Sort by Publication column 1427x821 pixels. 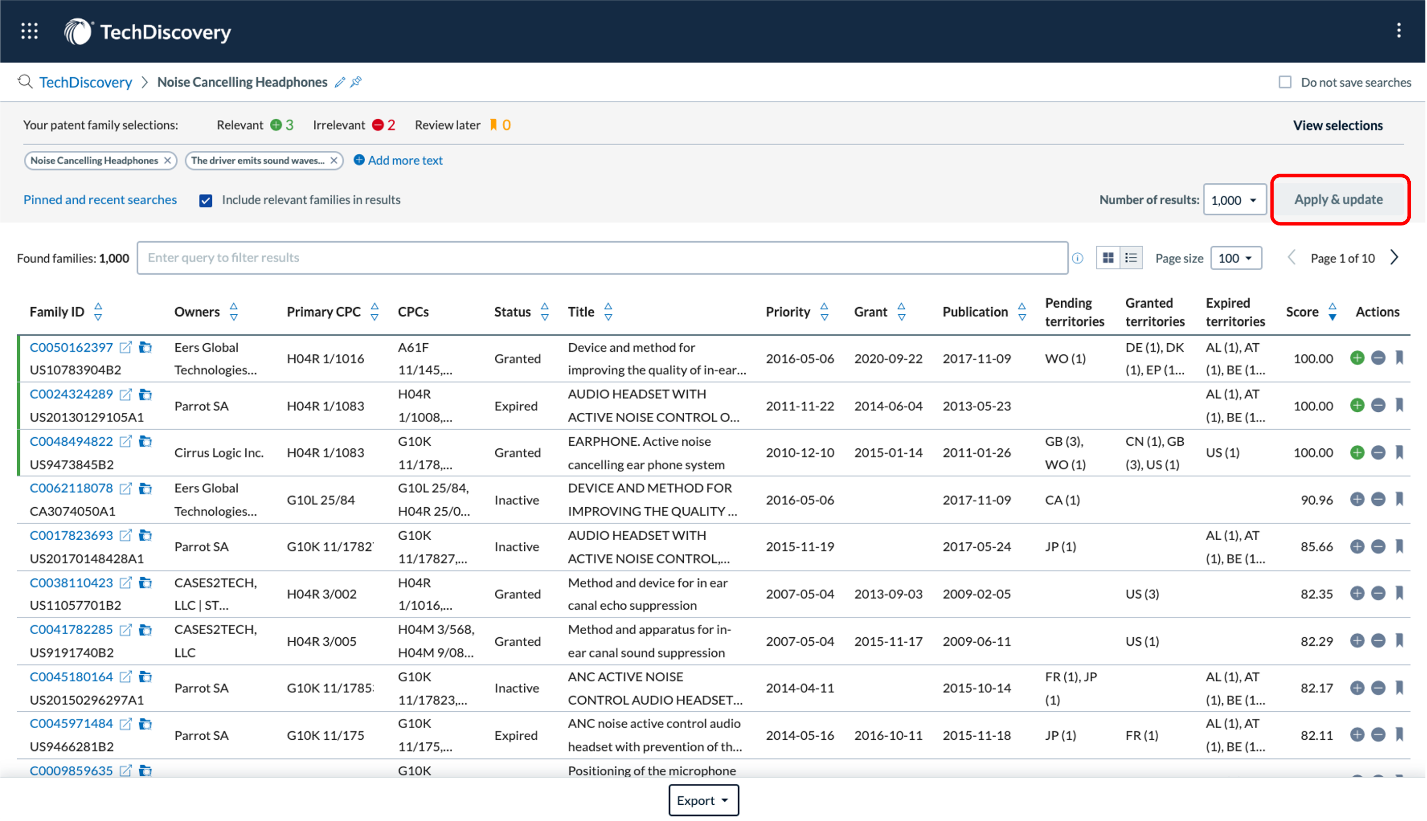pos(1022,312)
